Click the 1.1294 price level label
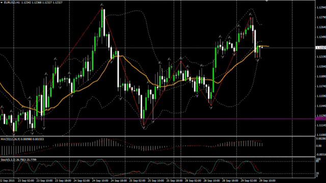Image resolution: width=326 pixels, height=183 pixels. click(x=321, y=8)
